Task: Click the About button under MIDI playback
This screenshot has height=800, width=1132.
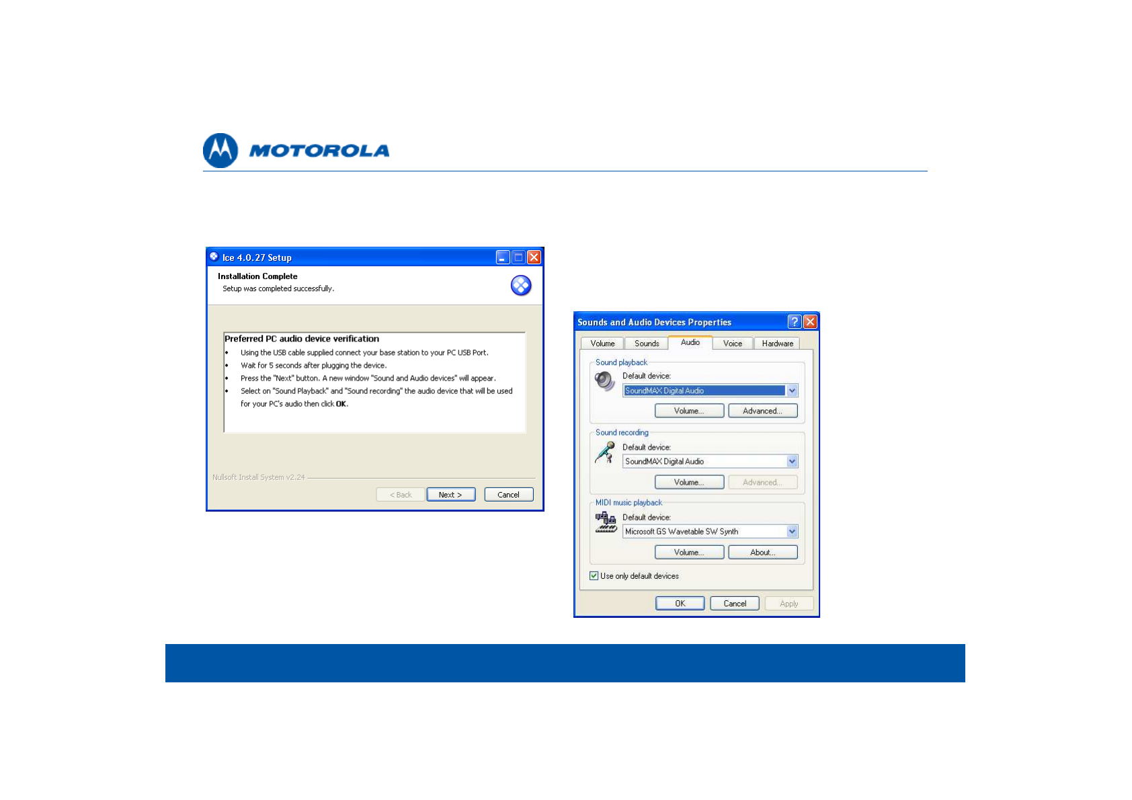Action: [x=762, y=553]
